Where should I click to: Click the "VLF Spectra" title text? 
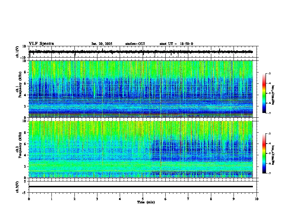(x=41, y=44)
